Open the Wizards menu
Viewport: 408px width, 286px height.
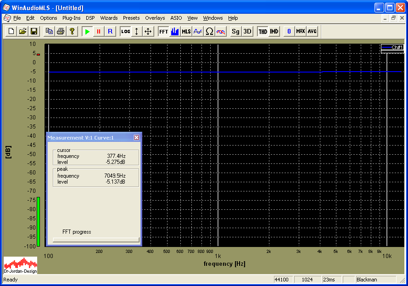point(109,18)
